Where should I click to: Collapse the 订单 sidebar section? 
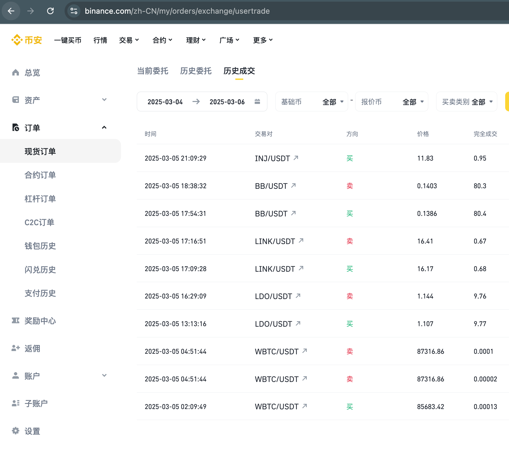(x=104, y=128)
